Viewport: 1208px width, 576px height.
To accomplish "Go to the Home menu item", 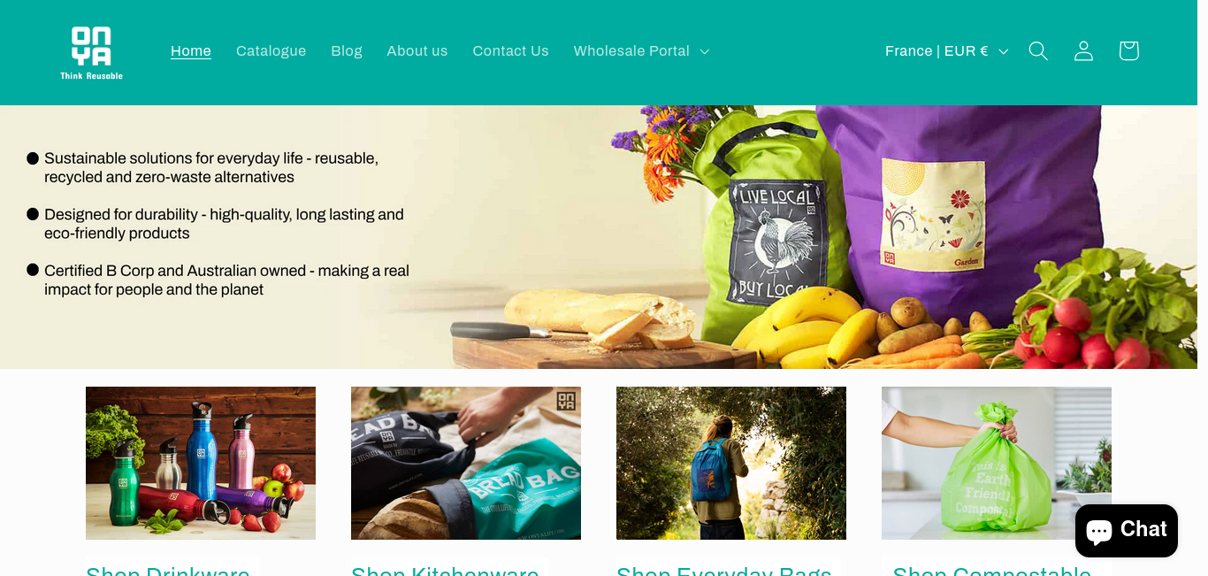I will [x=191, y=51].
